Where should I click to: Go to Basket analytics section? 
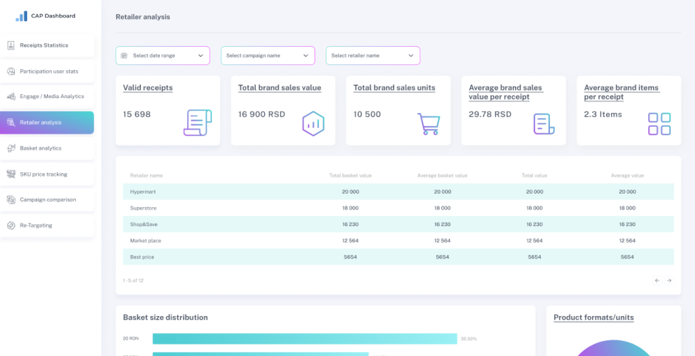tap(41, 148)
